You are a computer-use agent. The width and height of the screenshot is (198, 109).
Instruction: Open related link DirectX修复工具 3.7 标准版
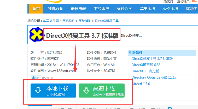(x=152, y=59)
